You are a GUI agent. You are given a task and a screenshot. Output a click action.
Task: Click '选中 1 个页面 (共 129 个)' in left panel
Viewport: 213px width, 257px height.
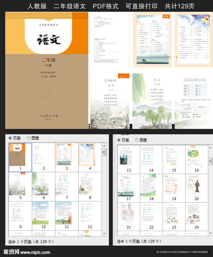31,242
